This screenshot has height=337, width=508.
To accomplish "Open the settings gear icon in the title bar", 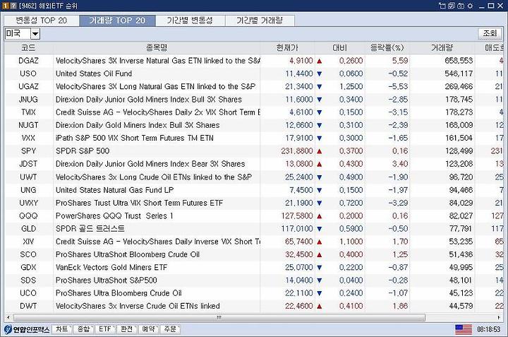I will click(x=470, y=6).
